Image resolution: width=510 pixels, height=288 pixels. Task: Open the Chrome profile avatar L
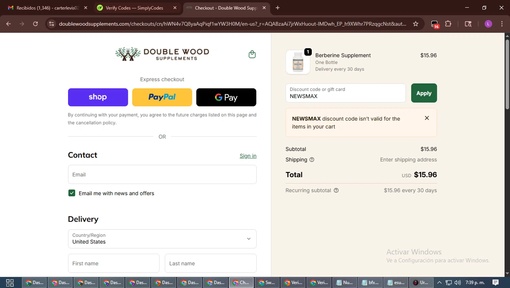(488, 24)
